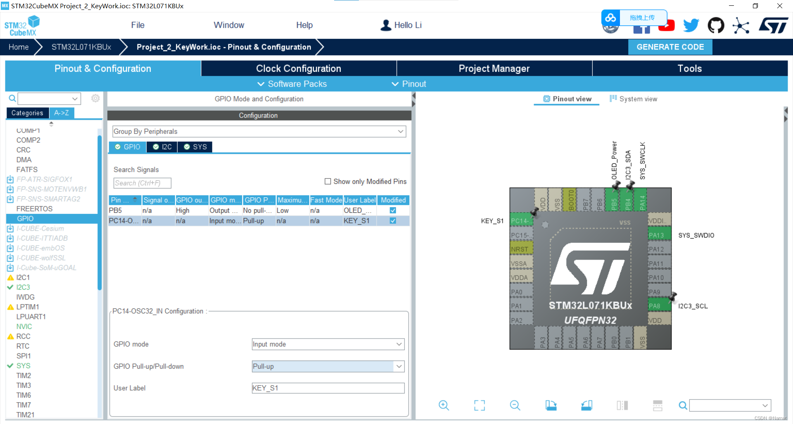Open the File menu

pos(138,25)
